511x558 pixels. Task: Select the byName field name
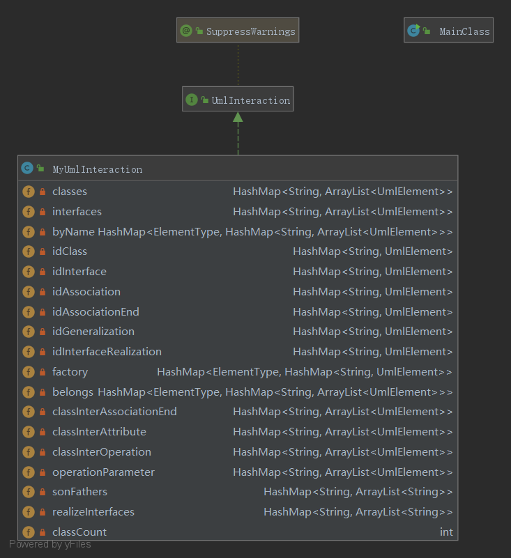coord(73,232)
